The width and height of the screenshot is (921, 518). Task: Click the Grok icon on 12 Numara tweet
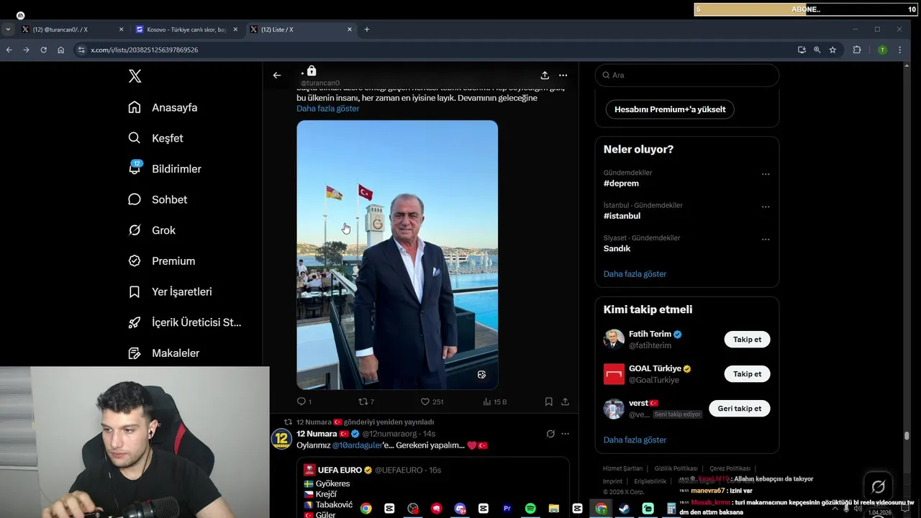click(550, 434)
